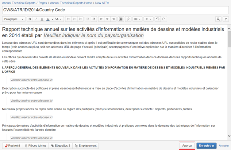Insert a bullet list
The image size is (231, 150).
click(x=68, y=19)
